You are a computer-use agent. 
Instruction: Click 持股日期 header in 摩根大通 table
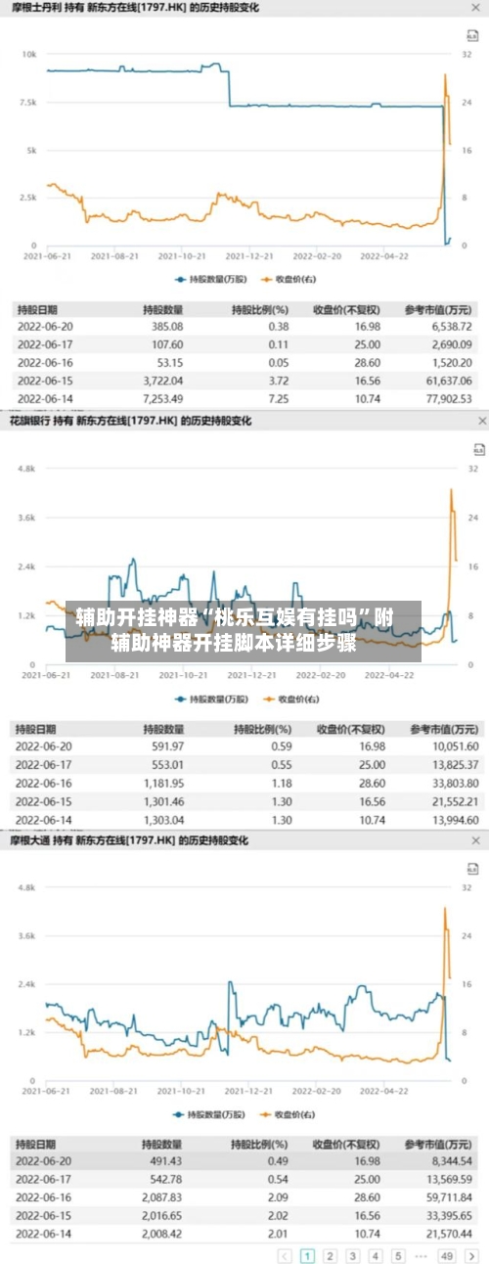pos(36,1144)
